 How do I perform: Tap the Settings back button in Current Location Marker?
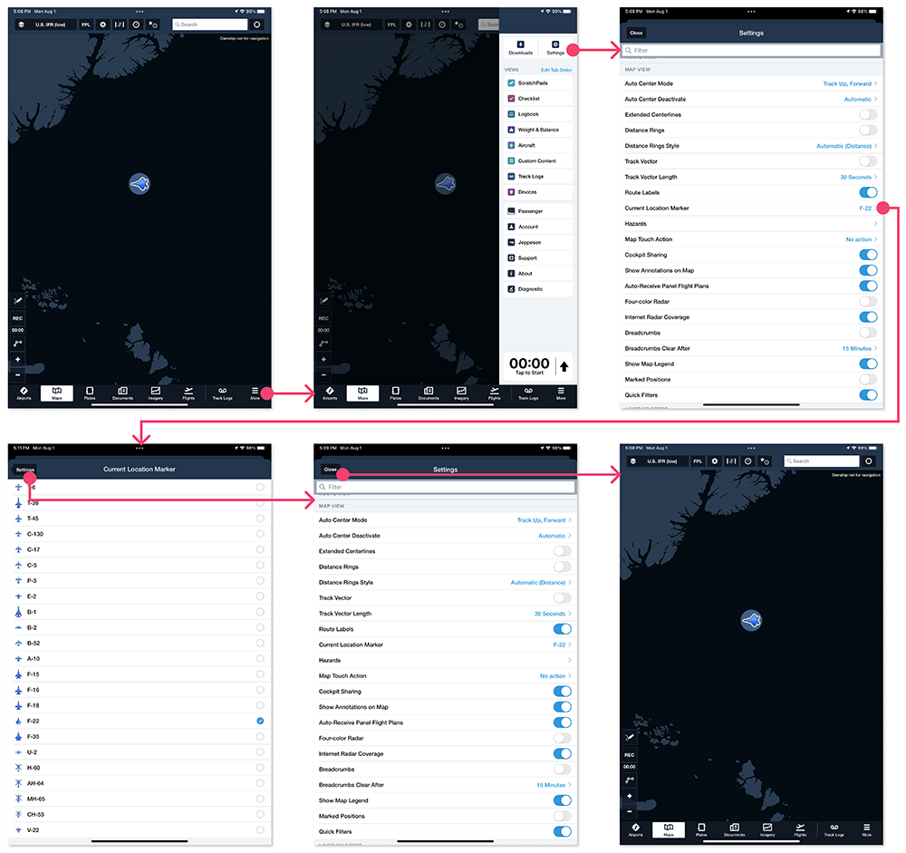(24, 470)
